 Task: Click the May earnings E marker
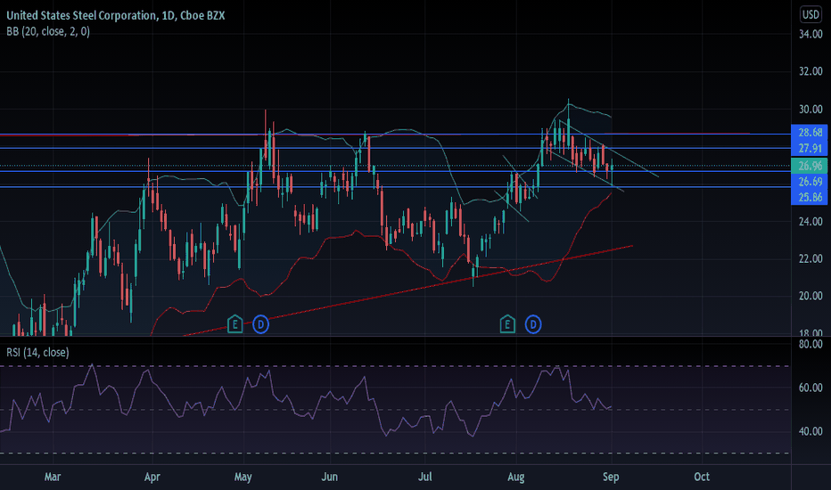(234, 324)
